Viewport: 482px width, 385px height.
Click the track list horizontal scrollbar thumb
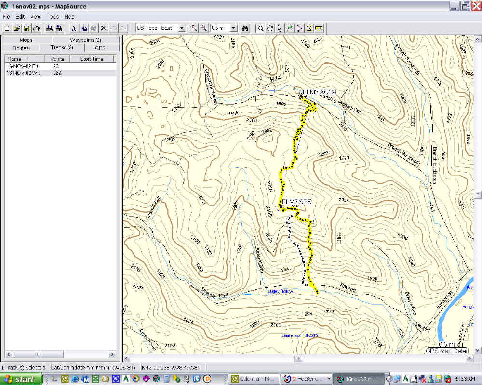38,354
